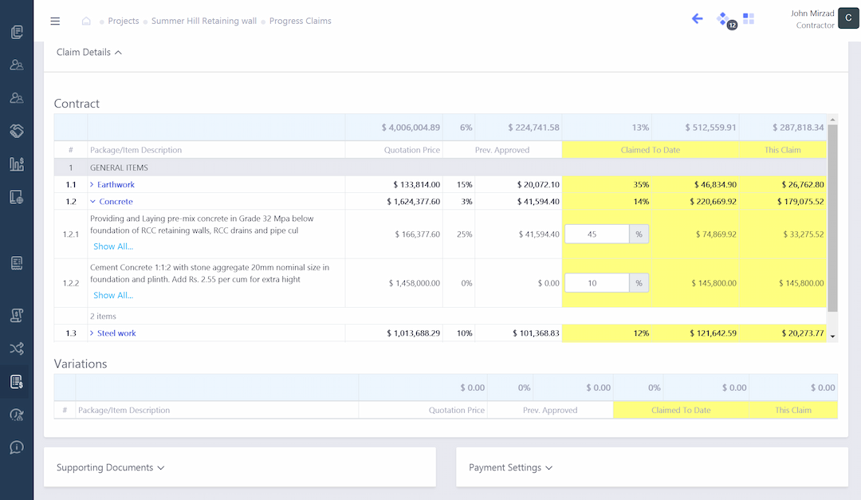Open bar chart with dollar sidebar icon
Screen dimensions: 861x500
17,163
